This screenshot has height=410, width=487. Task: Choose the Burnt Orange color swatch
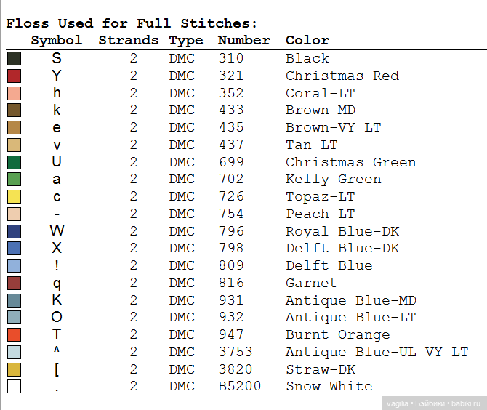pyautogui.click(x=14, y=335)
